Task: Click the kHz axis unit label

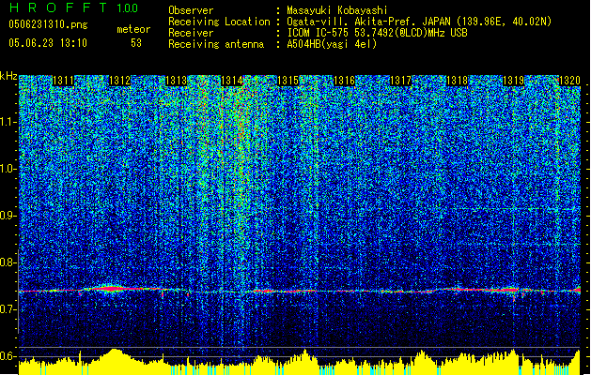Action: [x=8, y=76]
